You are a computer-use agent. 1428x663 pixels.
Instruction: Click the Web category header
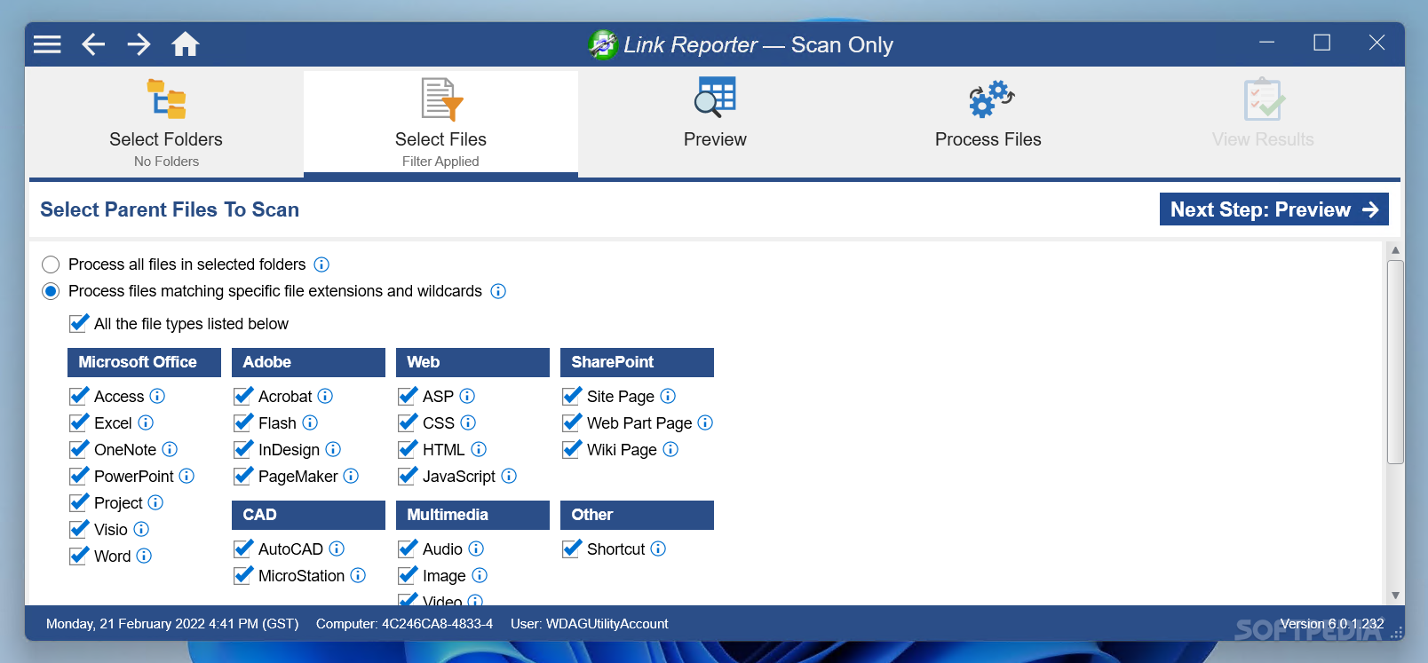click(472, 362)
